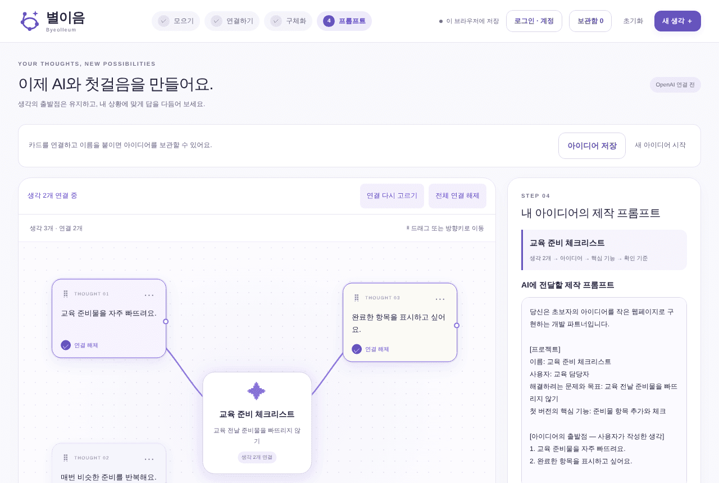
Task: Start a new idea via 새 아이디어 시작
Action: pyautogui.click(x=661, y=145)
